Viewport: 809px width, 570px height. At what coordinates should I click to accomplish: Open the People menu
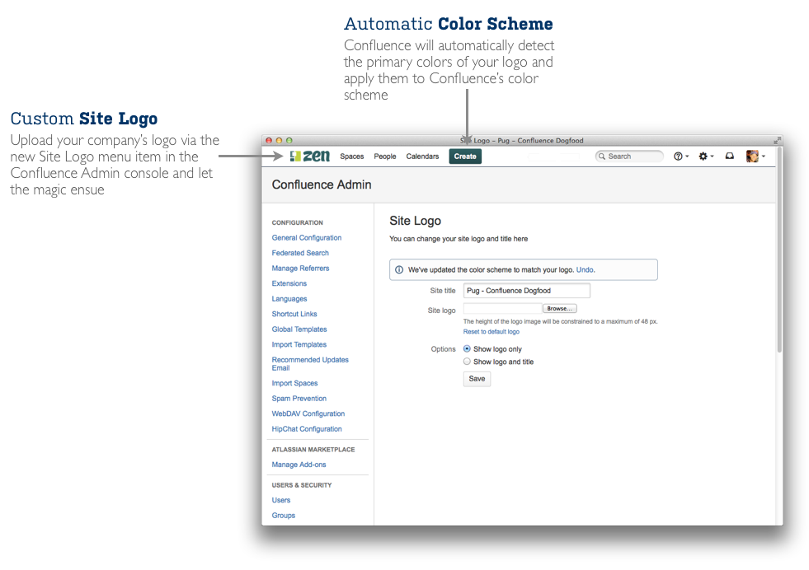[385, 157]
